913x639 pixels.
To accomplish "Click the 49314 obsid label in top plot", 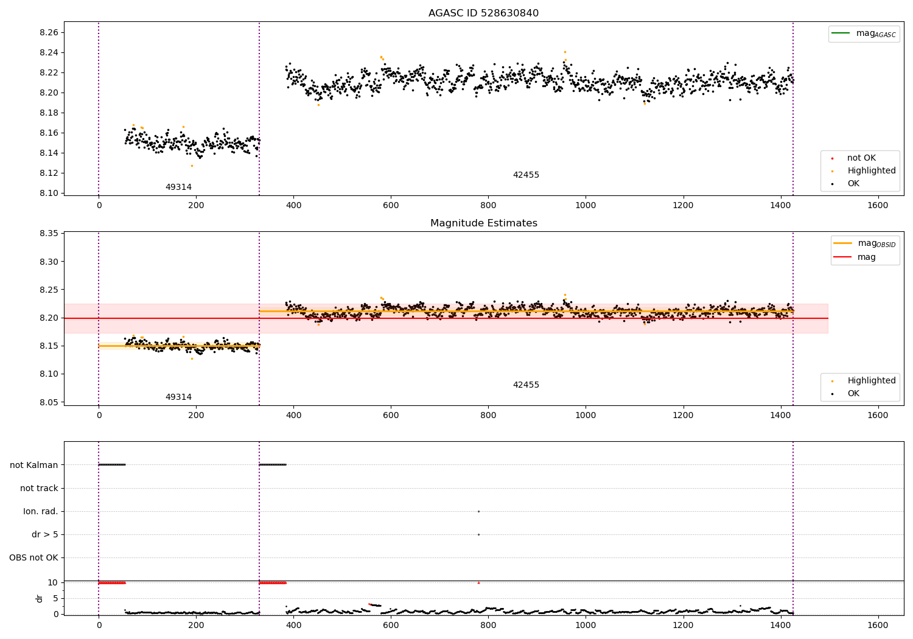I will (178, 187).
